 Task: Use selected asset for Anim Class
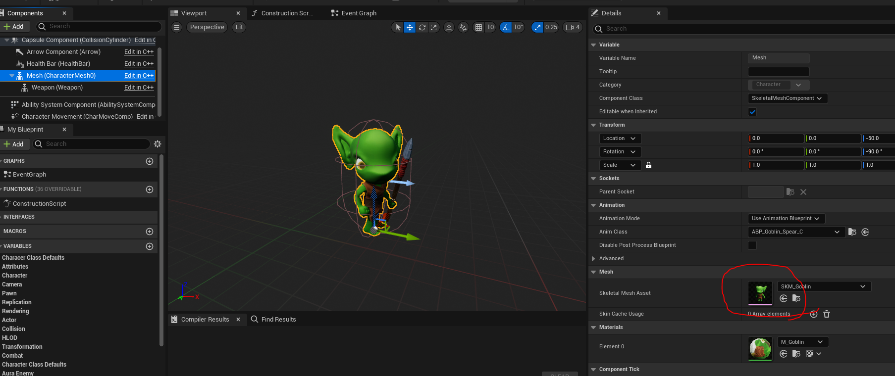click(x=865, y=232)
